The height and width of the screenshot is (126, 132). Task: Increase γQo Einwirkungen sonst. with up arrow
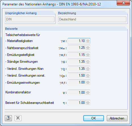(88, 74)
